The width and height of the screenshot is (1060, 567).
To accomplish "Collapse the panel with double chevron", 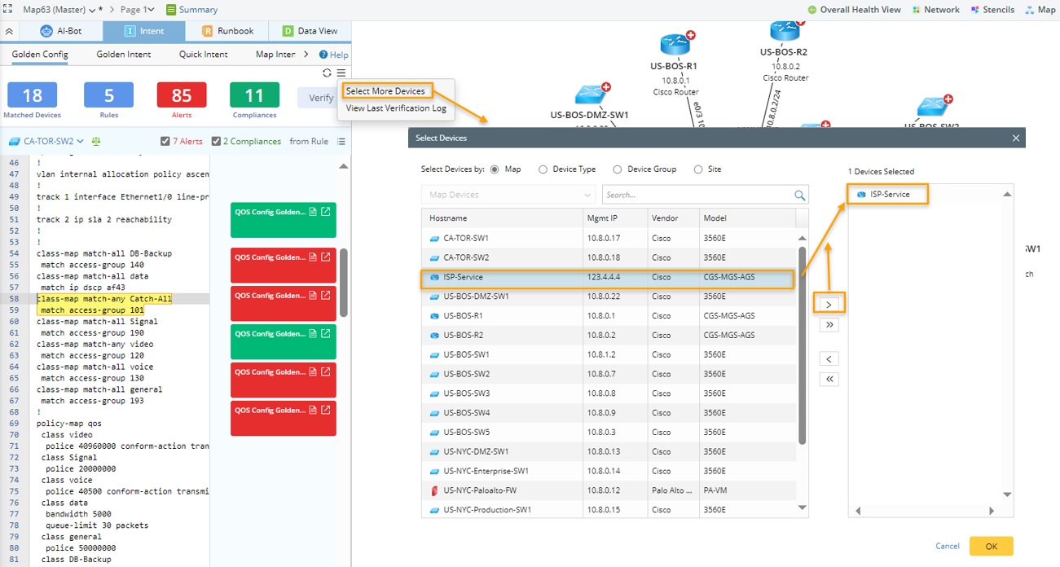I will coord(9,32).
